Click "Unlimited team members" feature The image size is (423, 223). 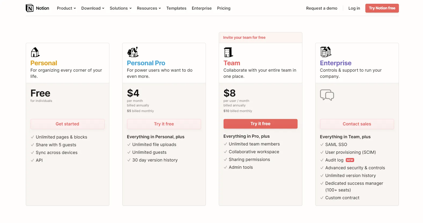(x=254, y=144)
